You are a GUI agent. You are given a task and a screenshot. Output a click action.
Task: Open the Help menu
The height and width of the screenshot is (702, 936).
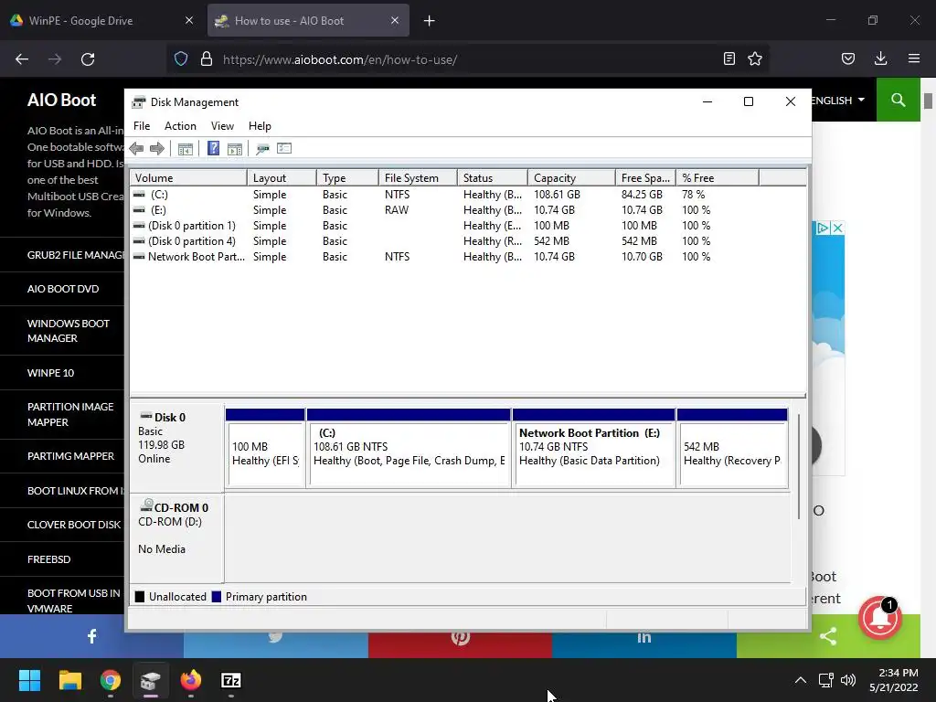[260, 126]
